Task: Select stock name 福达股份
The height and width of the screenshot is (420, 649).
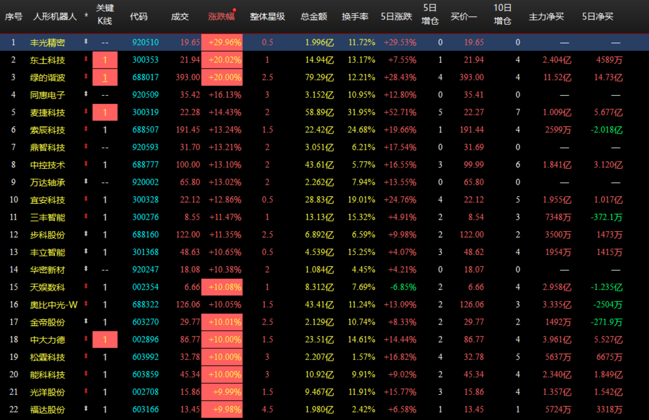Action: coord(47,410)
